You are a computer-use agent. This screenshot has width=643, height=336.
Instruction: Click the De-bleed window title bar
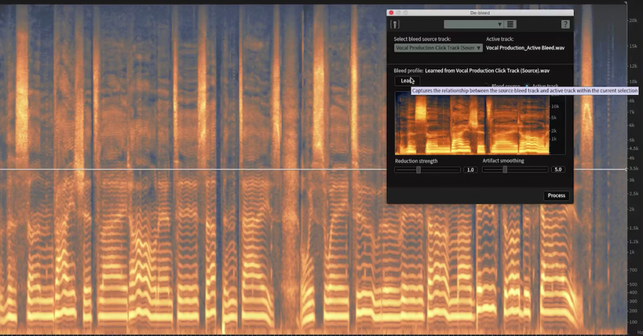pyautogui.click(x=480, y=13)
